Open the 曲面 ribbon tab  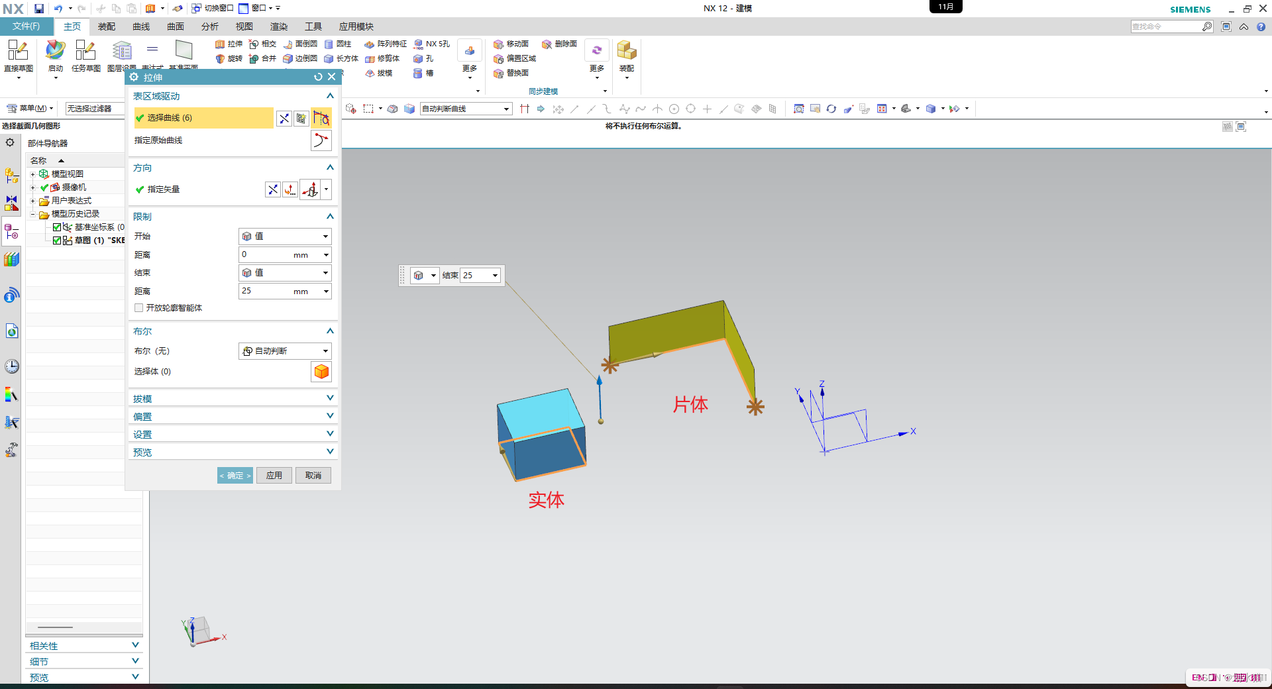point(176,26)
